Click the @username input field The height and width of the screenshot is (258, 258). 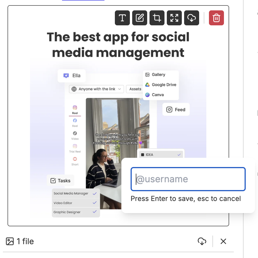pyautogui.click(x=188, y=179)
